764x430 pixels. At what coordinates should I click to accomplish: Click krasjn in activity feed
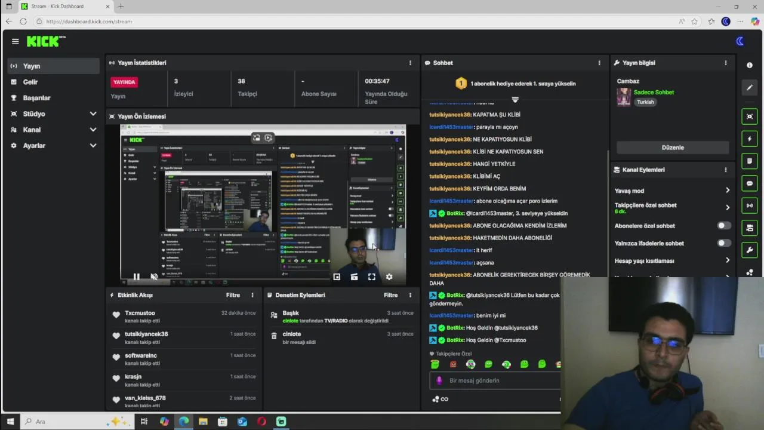pyautogui.click(x=133, y=377)
